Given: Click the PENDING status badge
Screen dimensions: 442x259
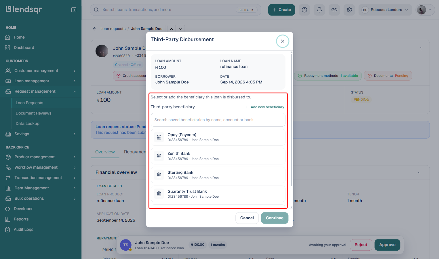Looking at the screenshot, I should 361,100.
